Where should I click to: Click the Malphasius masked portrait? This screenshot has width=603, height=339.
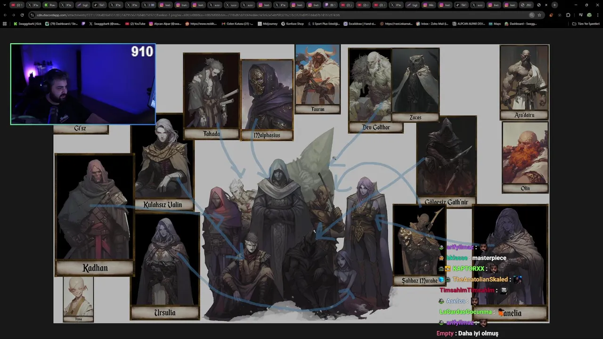(x=267, y=99)
